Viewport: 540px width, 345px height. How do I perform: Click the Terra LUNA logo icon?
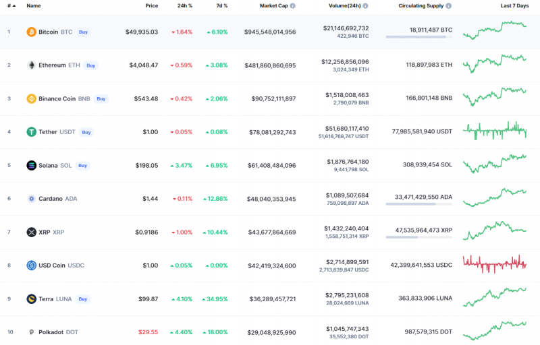pyautogui.click(x=31, y=299)
